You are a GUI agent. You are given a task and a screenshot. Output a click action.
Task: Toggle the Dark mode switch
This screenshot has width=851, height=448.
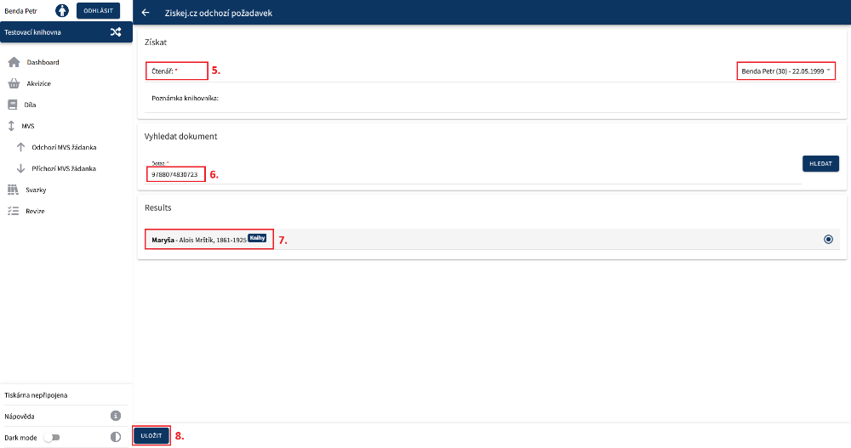coord(53,437)
